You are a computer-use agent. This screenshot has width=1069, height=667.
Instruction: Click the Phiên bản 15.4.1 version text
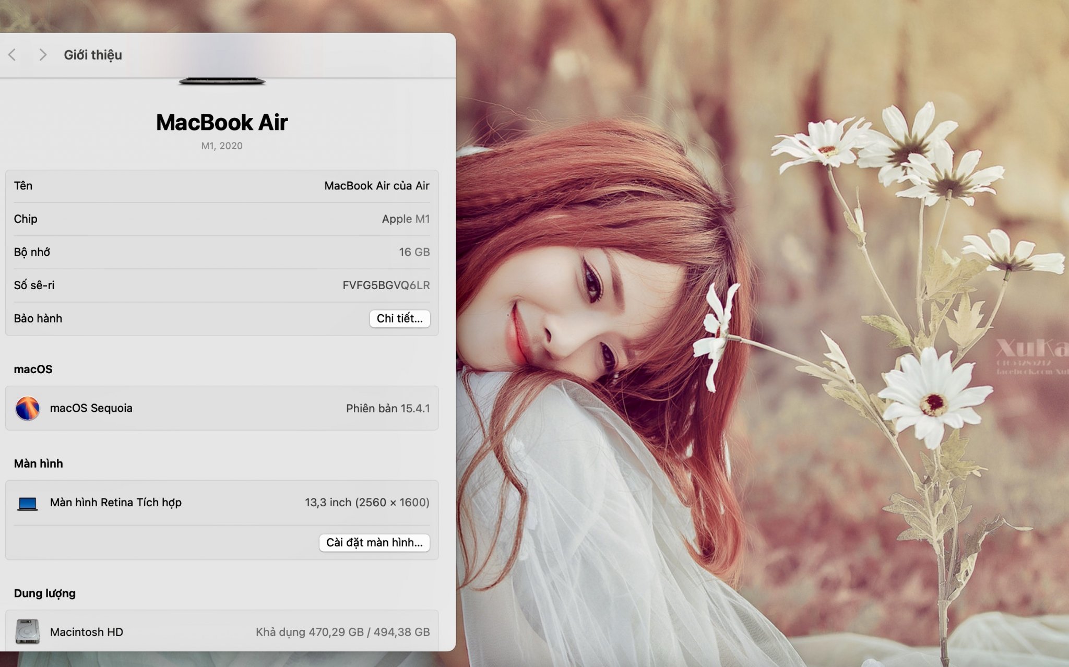pos(387,408)
